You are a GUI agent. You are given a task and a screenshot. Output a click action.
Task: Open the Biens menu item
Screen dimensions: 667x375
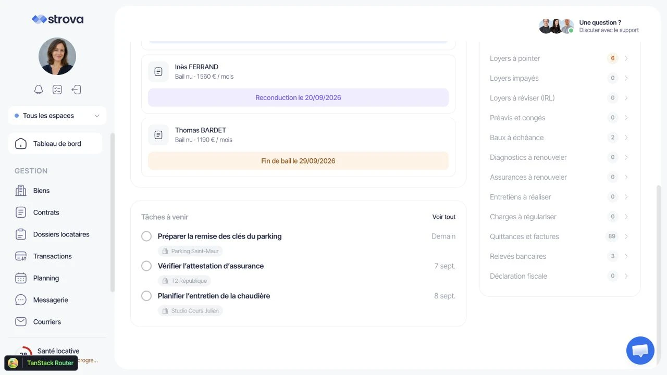point(55,191)
